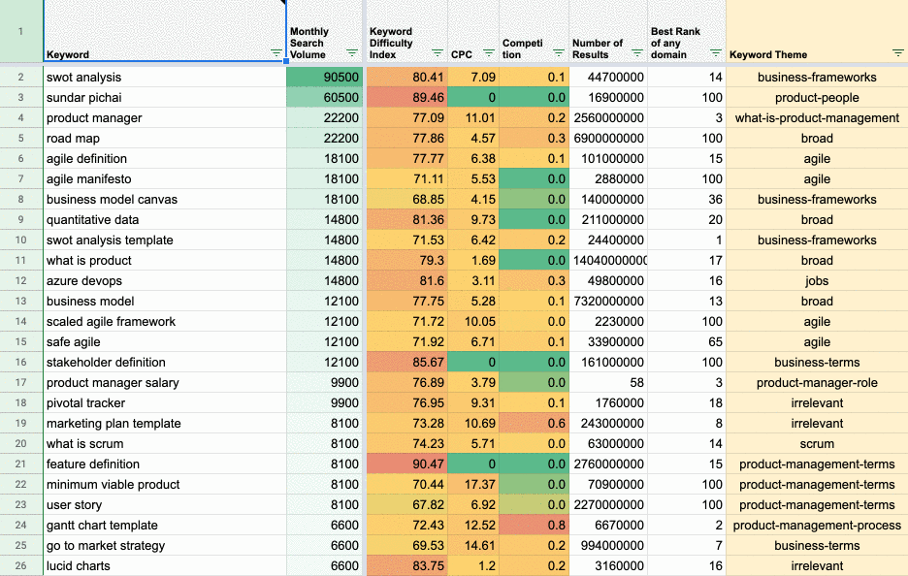Select the what-is-product-management theme cell

pos(817,117)
